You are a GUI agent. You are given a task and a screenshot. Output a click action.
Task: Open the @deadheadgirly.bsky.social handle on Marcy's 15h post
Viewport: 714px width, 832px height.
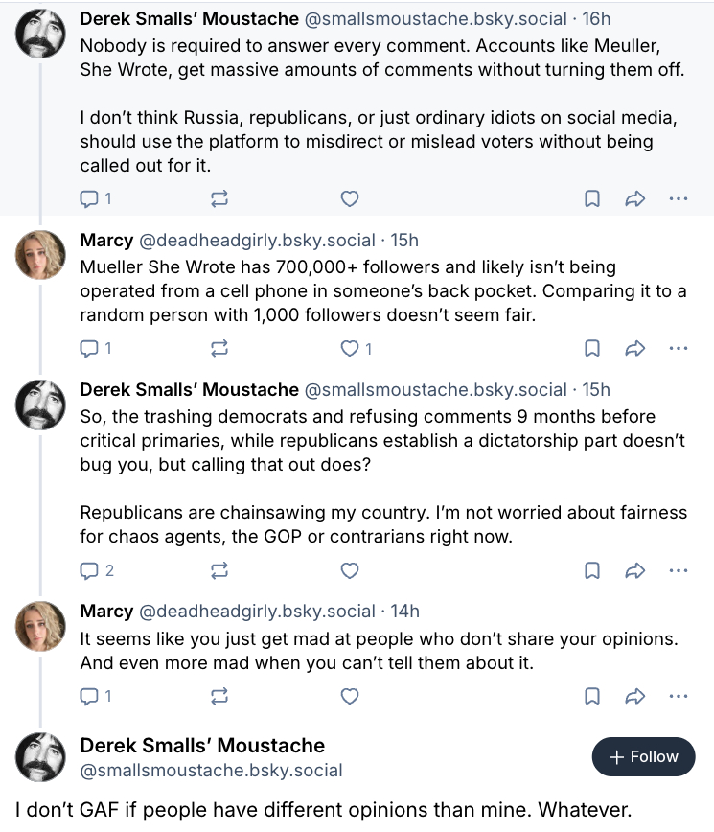click(x=257, y=240)
